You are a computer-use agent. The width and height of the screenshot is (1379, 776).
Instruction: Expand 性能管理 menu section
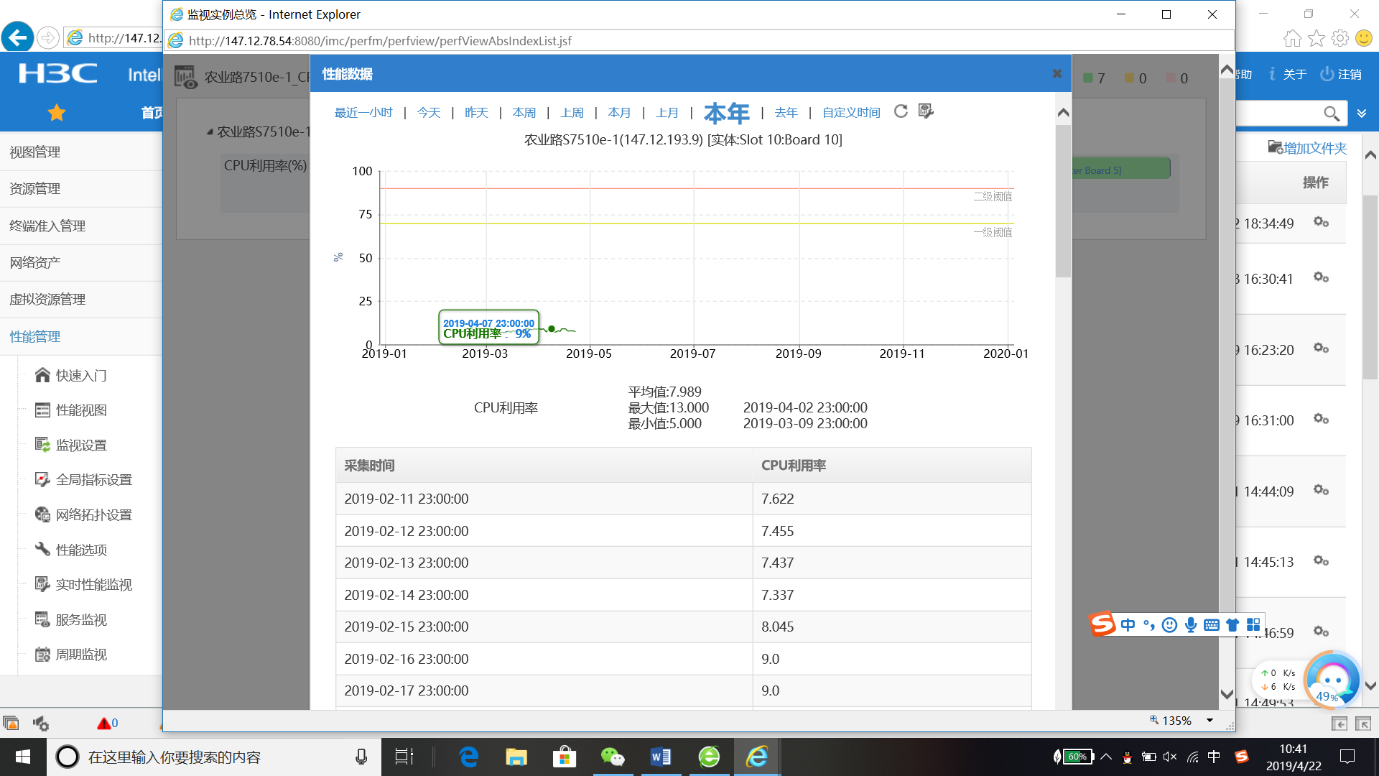(34, 336)
